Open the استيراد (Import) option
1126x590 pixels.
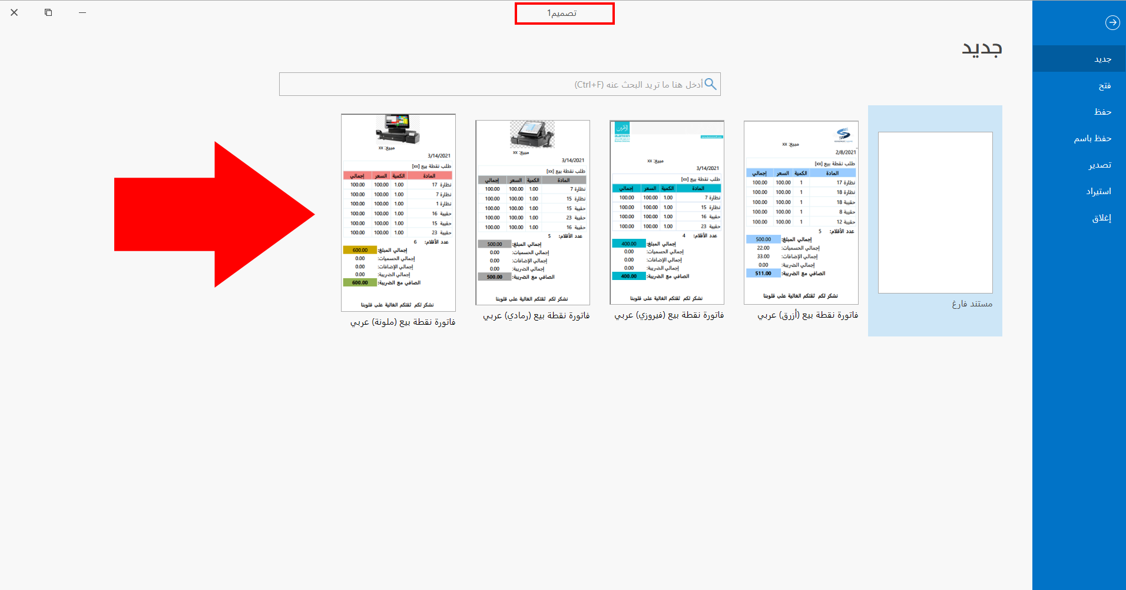pyautogui.click(x=1098, y=191)
